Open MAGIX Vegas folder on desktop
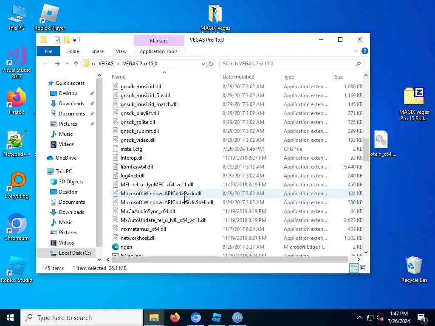435x326 pixels. (215, 17)
